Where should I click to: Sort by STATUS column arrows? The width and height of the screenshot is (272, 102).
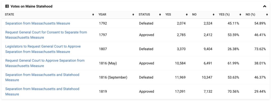[160, 15]
